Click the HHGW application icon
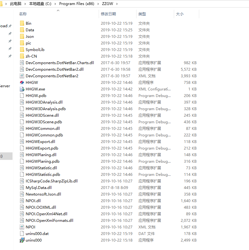 pos(22,82)
